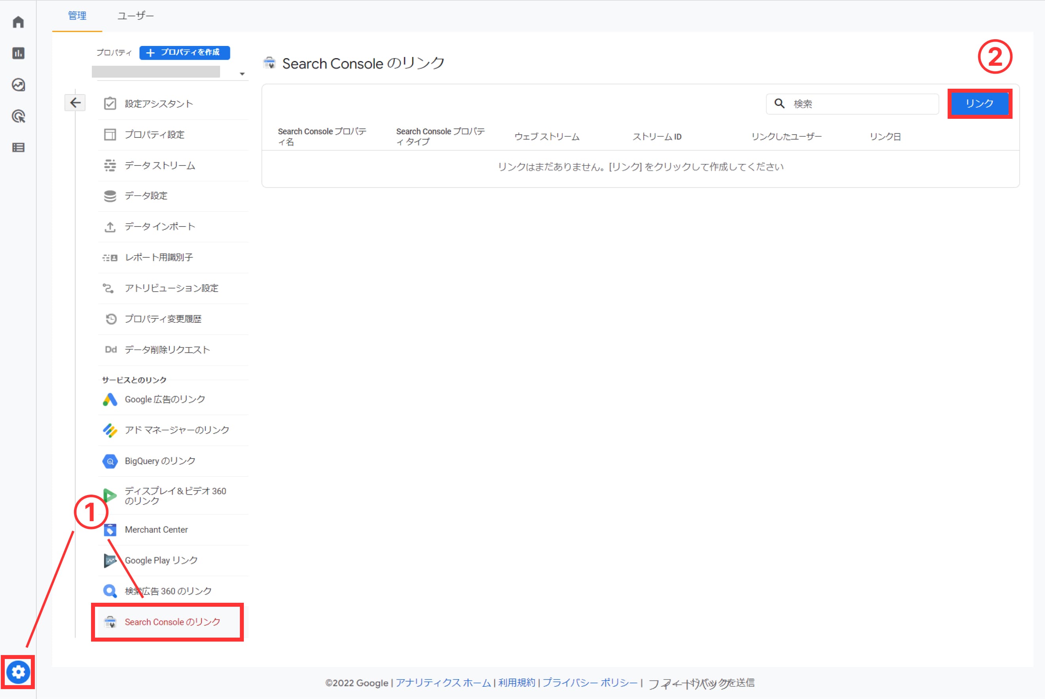Viewport: 1045px width, 699px height.
Task: Open the Advertising target icon
Action: (x=18, y=116)
